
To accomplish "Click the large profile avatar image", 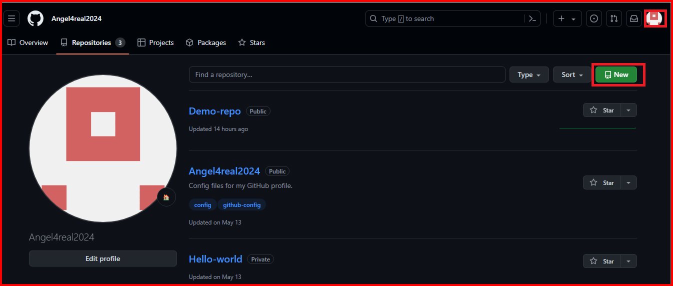I will pos(103,148).
